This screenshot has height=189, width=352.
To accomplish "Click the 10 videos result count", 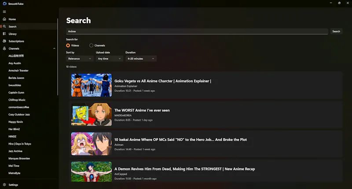I will point(71,67).
